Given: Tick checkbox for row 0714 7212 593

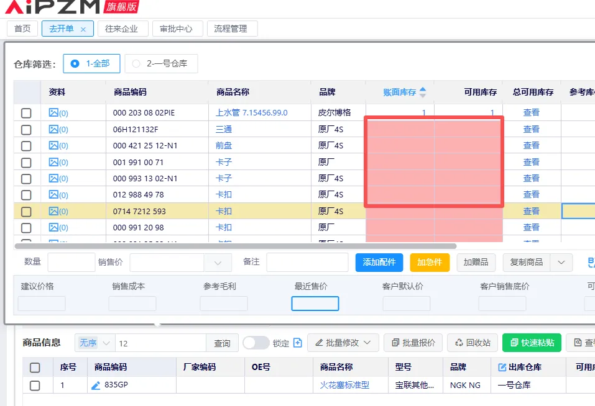Looking at the screenshot, I should [26, 212].
